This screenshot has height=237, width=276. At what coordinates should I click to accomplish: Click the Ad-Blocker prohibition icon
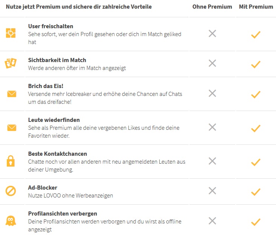point(11,191)
